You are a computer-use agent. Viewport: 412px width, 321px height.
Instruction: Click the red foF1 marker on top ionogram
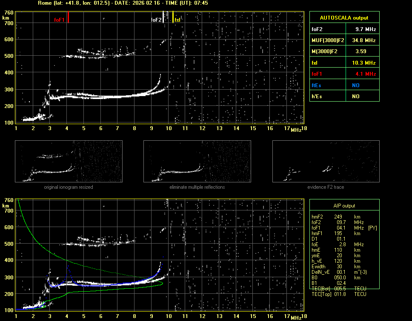pos(68,18)
